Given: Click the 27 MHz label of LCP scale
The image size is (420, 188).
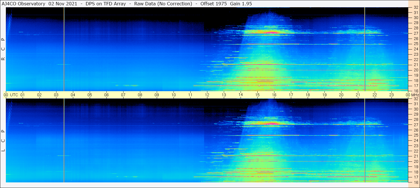Looking at the screenshot, I should coord(416,125).
